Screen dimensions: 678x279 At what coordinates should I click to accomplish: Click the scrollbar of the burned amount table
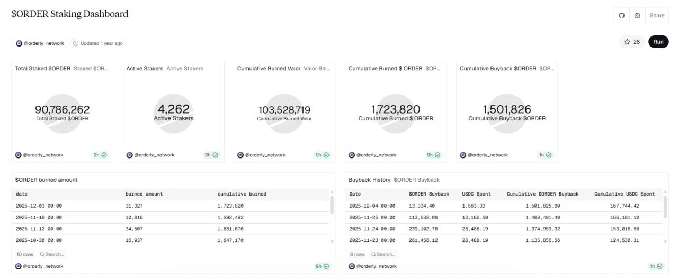[332, 205]
